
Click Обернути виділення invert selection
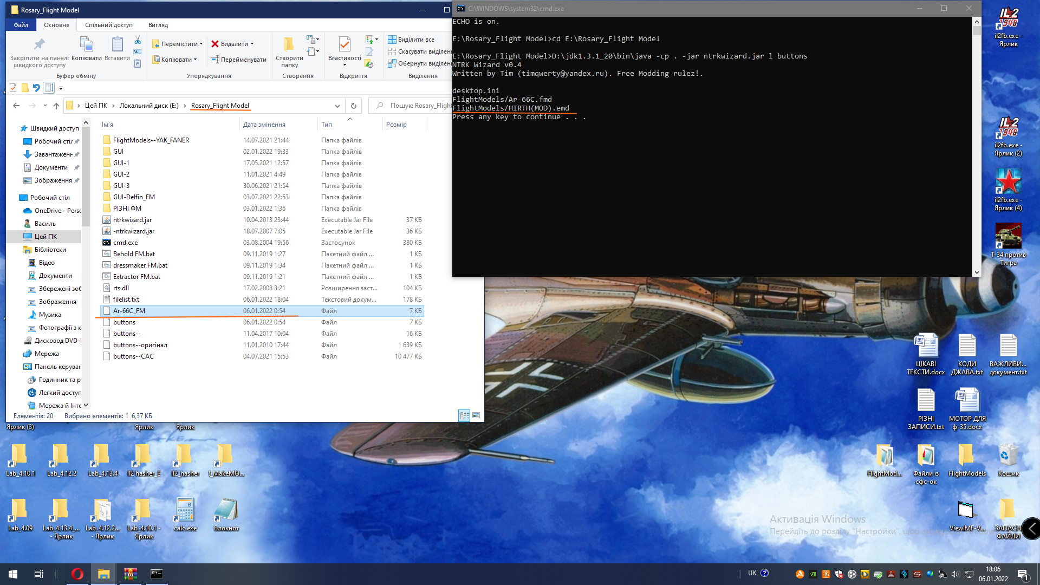[420, 63]
